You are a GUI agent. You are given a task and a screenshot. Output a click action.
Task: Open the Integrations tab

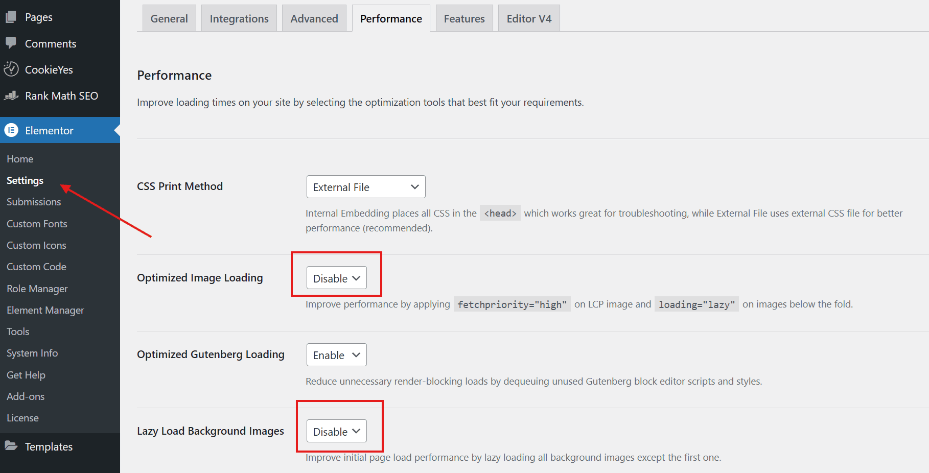239,18
